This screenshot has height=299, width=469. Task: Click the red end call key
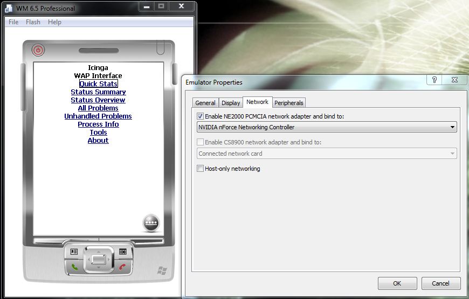click(122, 267)
